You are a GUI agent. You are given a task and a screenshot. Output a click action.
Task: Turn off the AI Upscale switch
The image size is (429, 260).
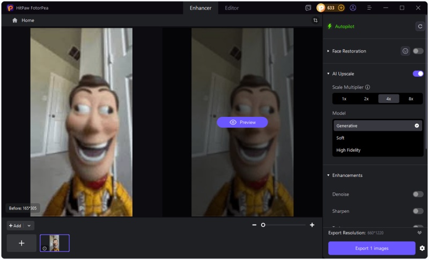[x=418, y=74]
